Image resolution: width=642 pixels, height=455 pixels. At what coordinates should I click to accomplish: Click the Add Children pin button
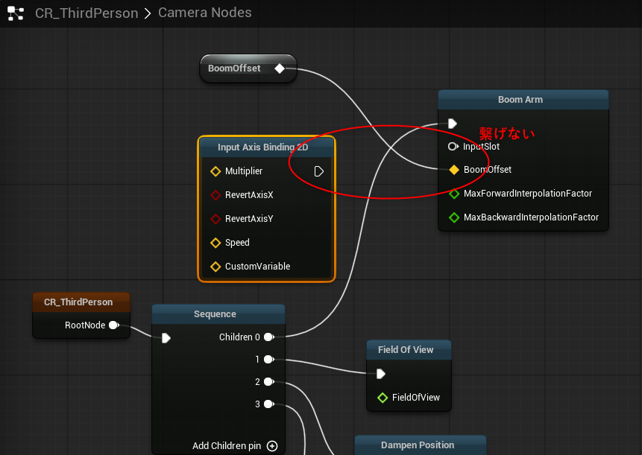click(x=272, y=446)
